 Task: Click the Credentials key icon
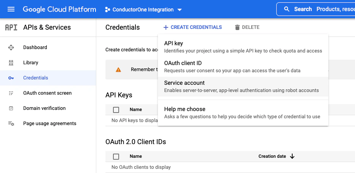(x=11, y=78)
